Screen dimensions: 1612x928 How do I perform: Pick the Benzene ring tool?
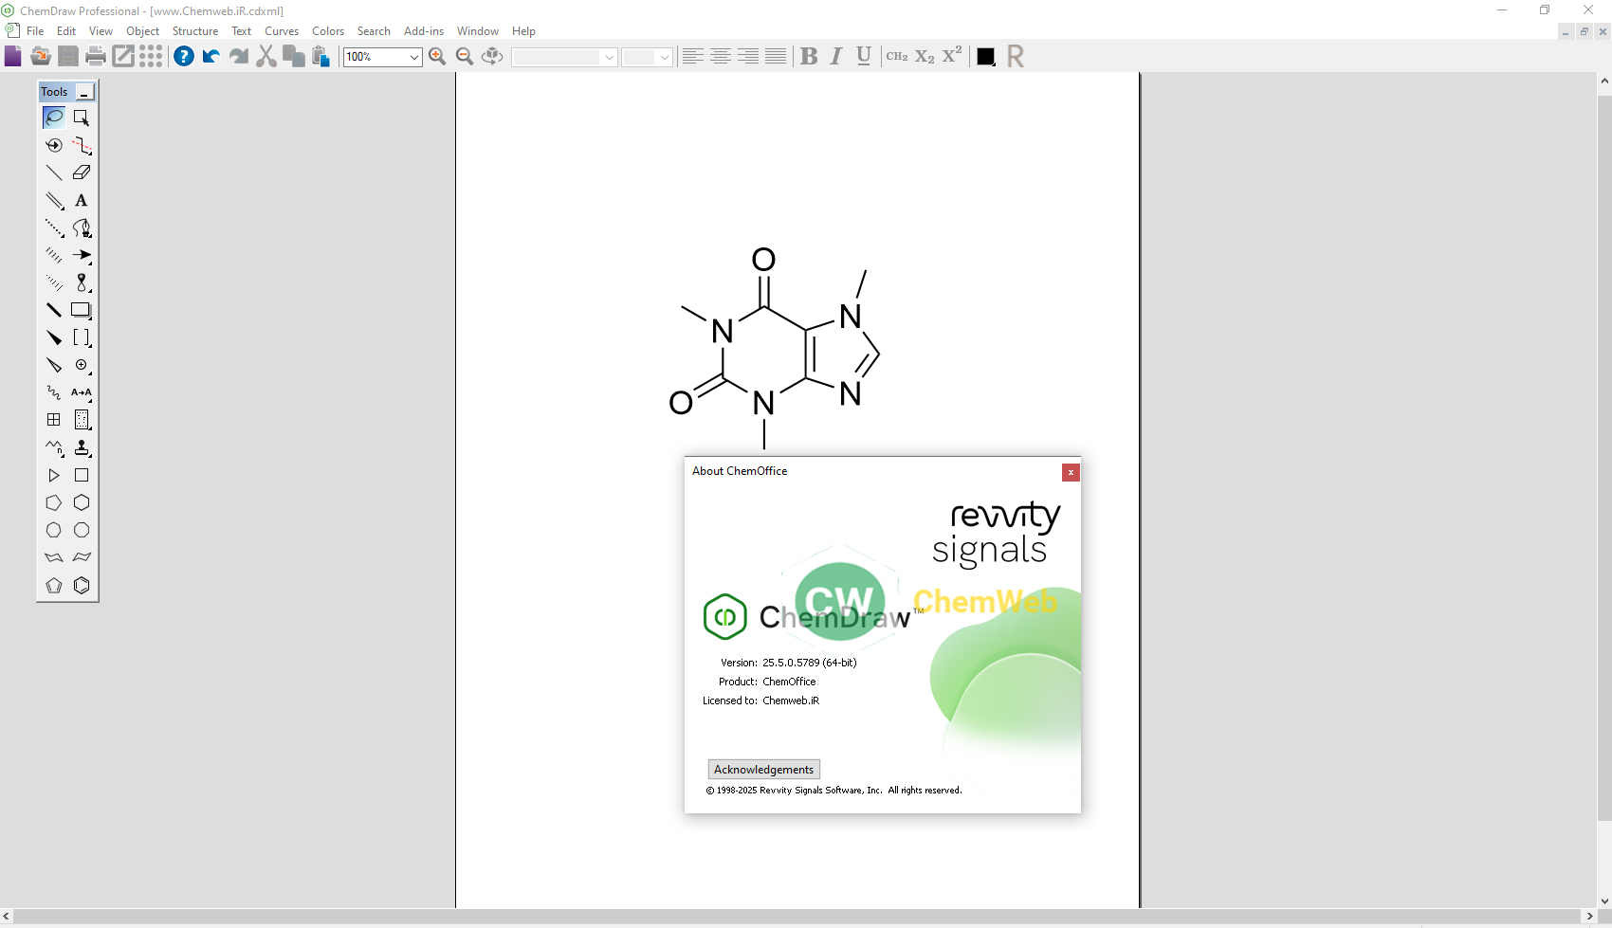pyautogui.click(x=82, y=586)
